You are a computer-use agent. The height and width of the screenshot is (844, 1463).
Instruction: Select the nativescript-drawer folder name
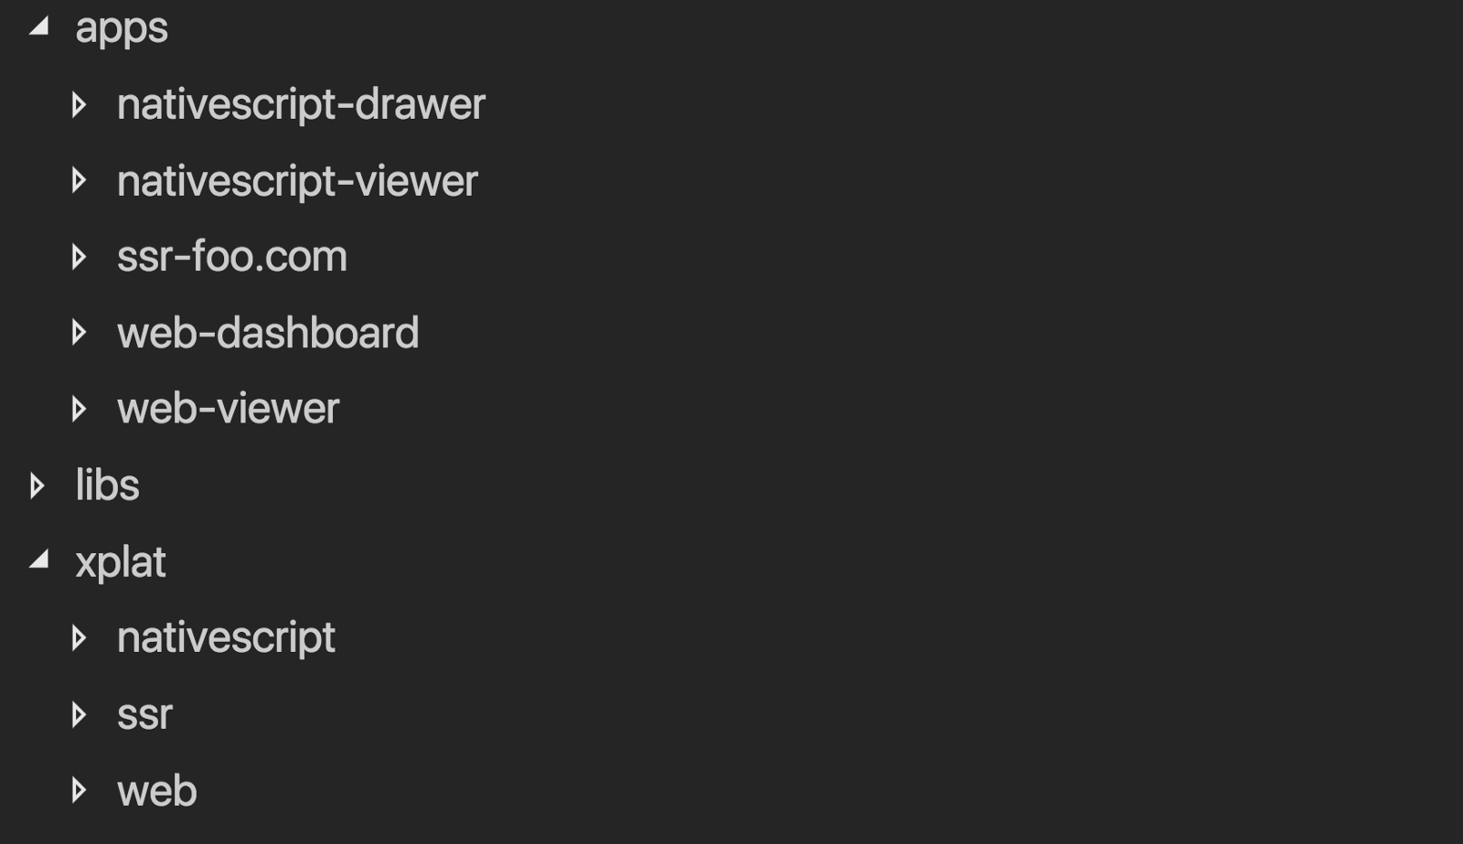[301, 104]
